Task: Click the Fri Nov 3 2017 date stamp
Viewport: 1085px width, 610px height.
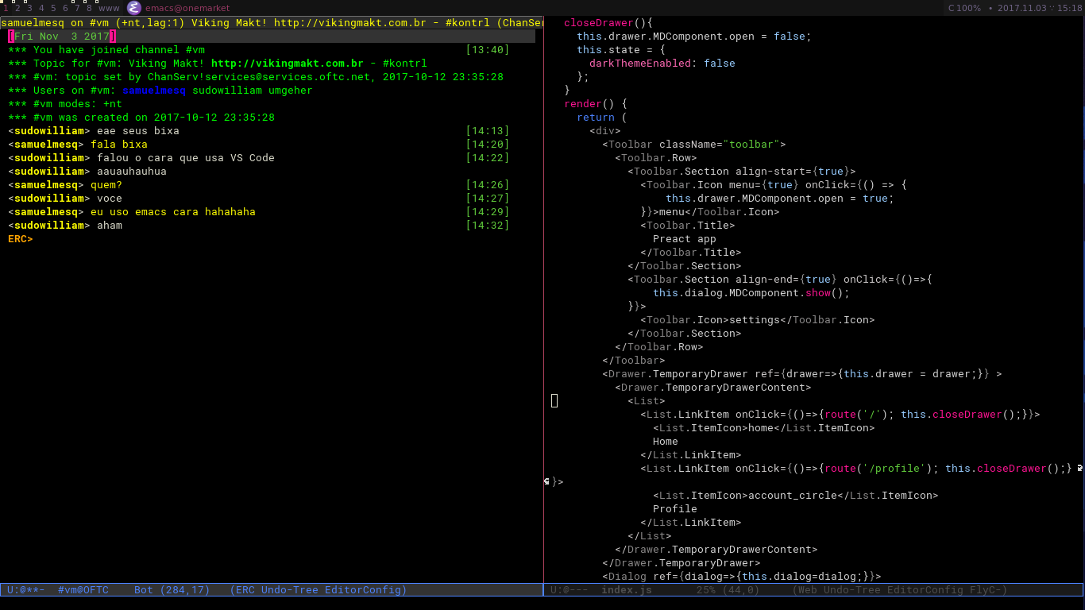Action: (62, 37)
